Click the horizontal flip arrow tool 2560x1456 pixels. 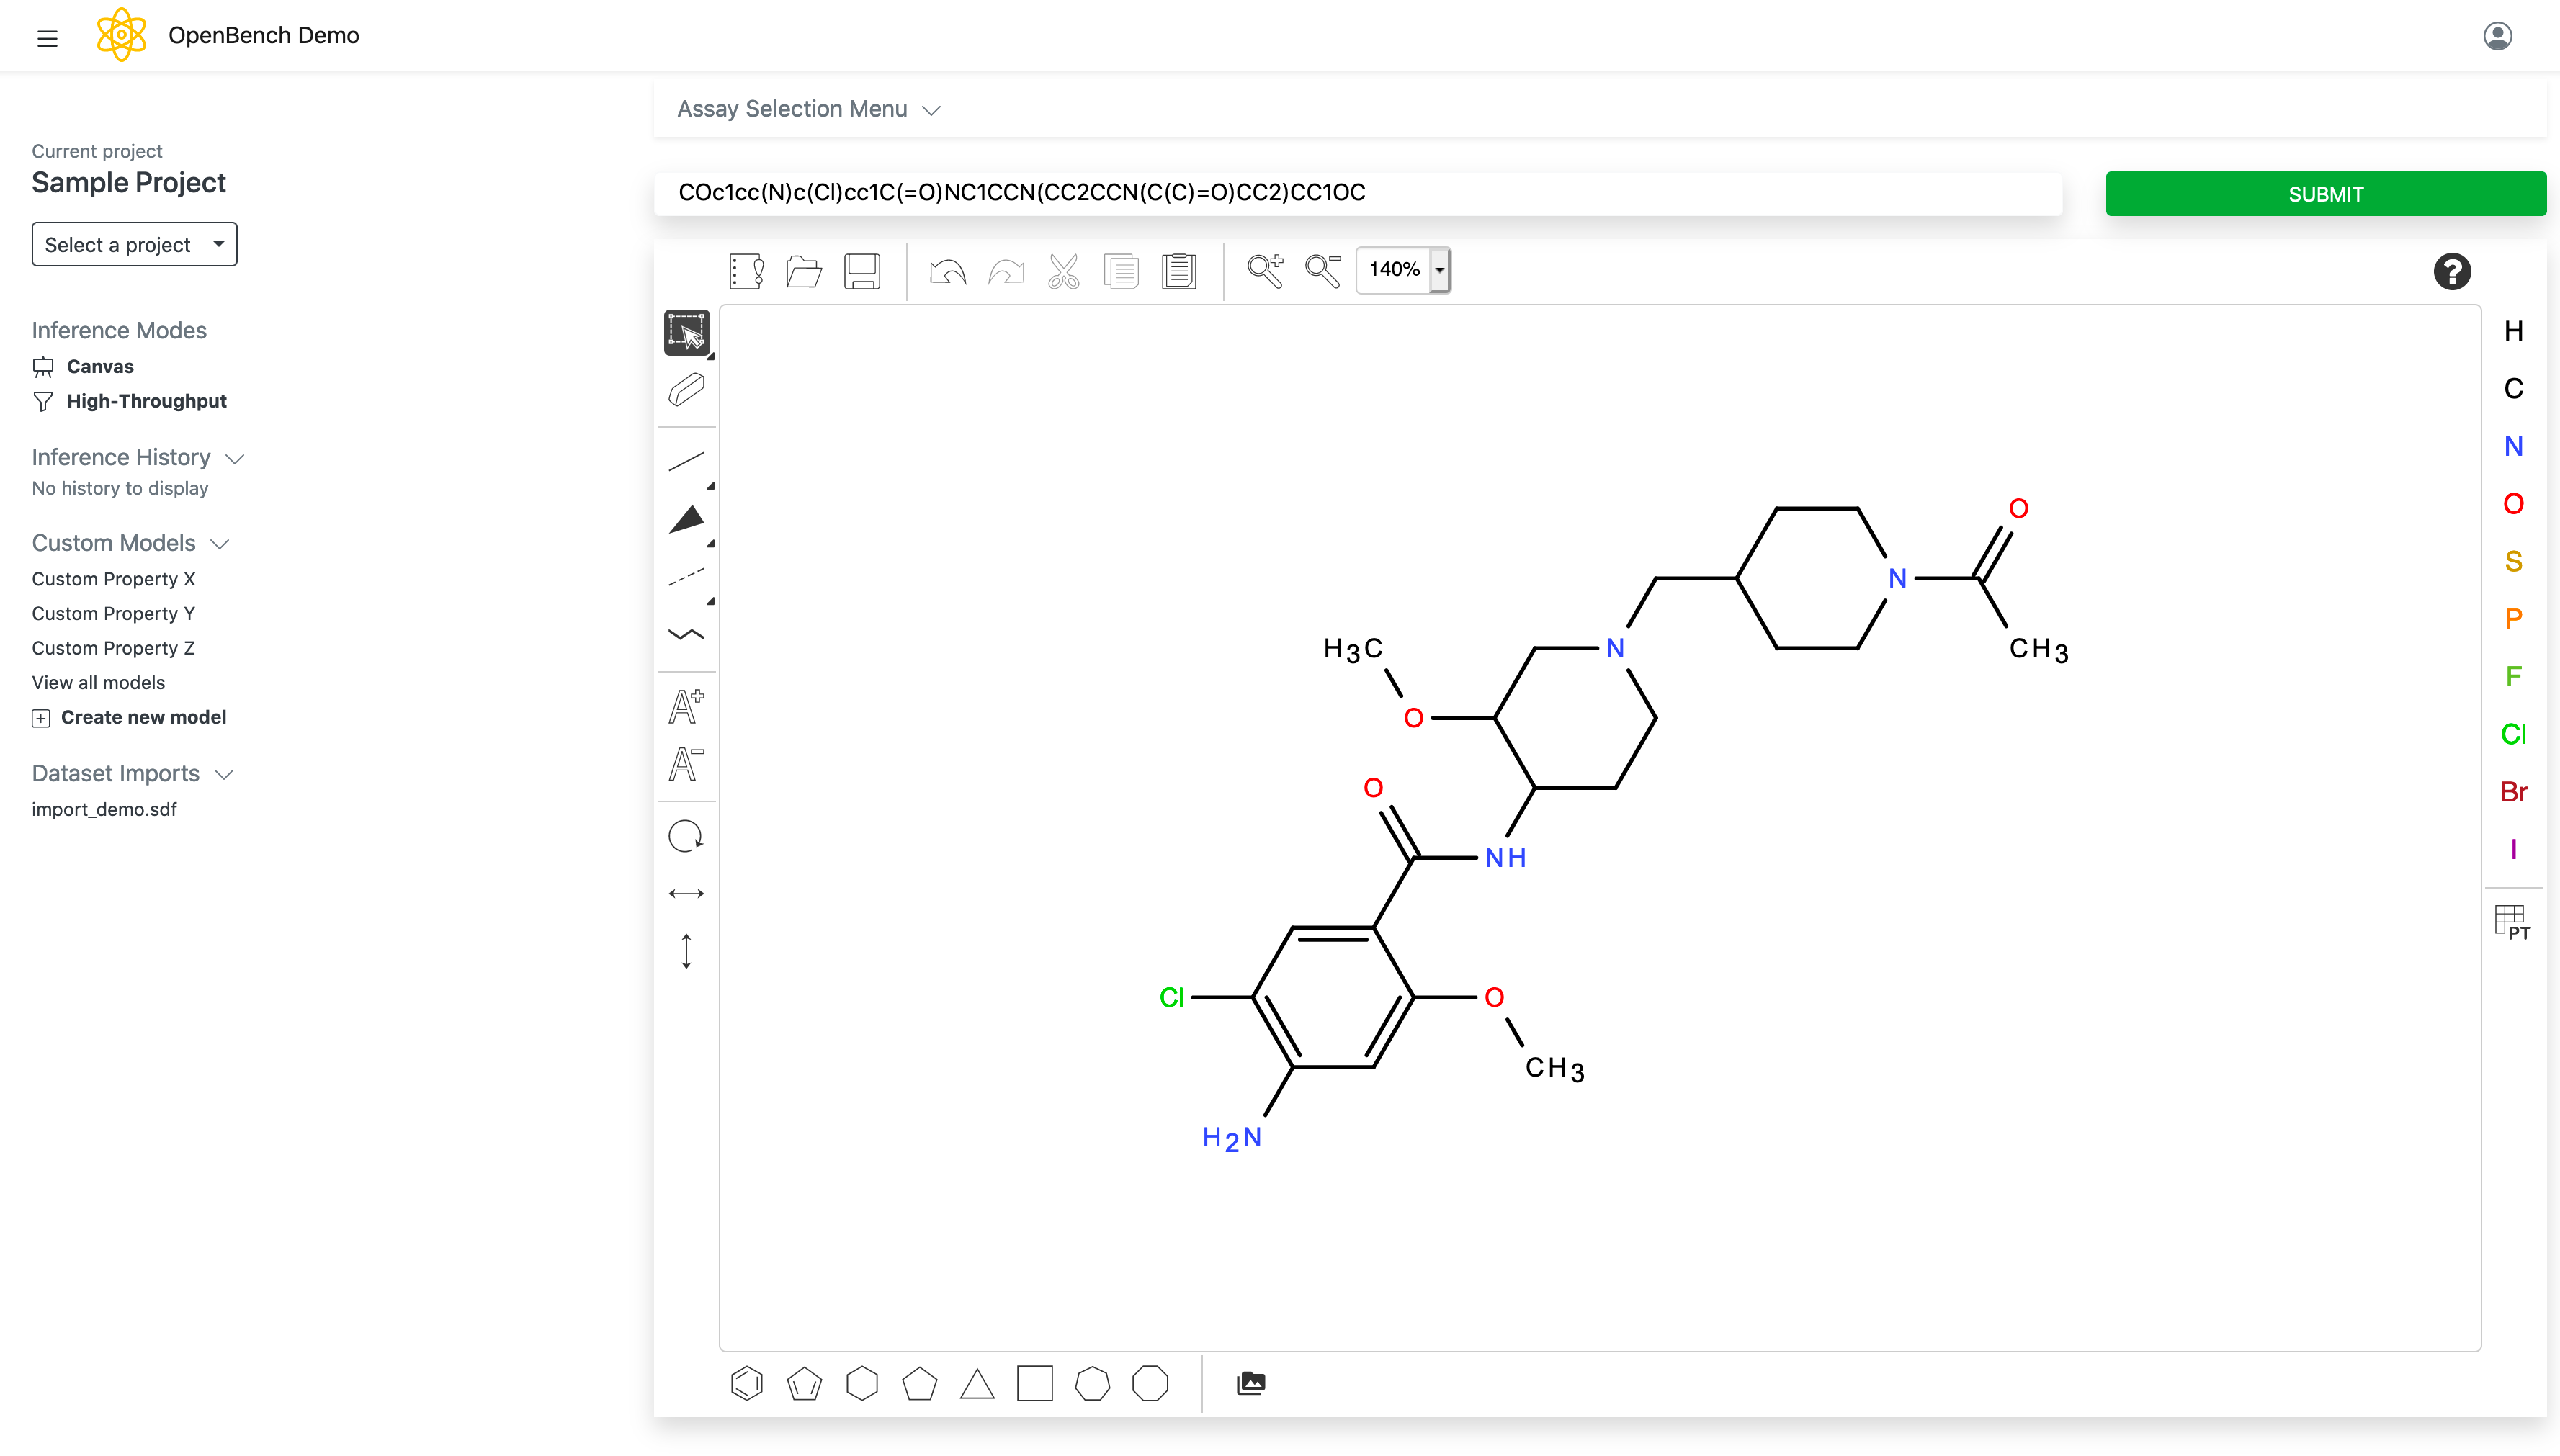coord(686,893)
